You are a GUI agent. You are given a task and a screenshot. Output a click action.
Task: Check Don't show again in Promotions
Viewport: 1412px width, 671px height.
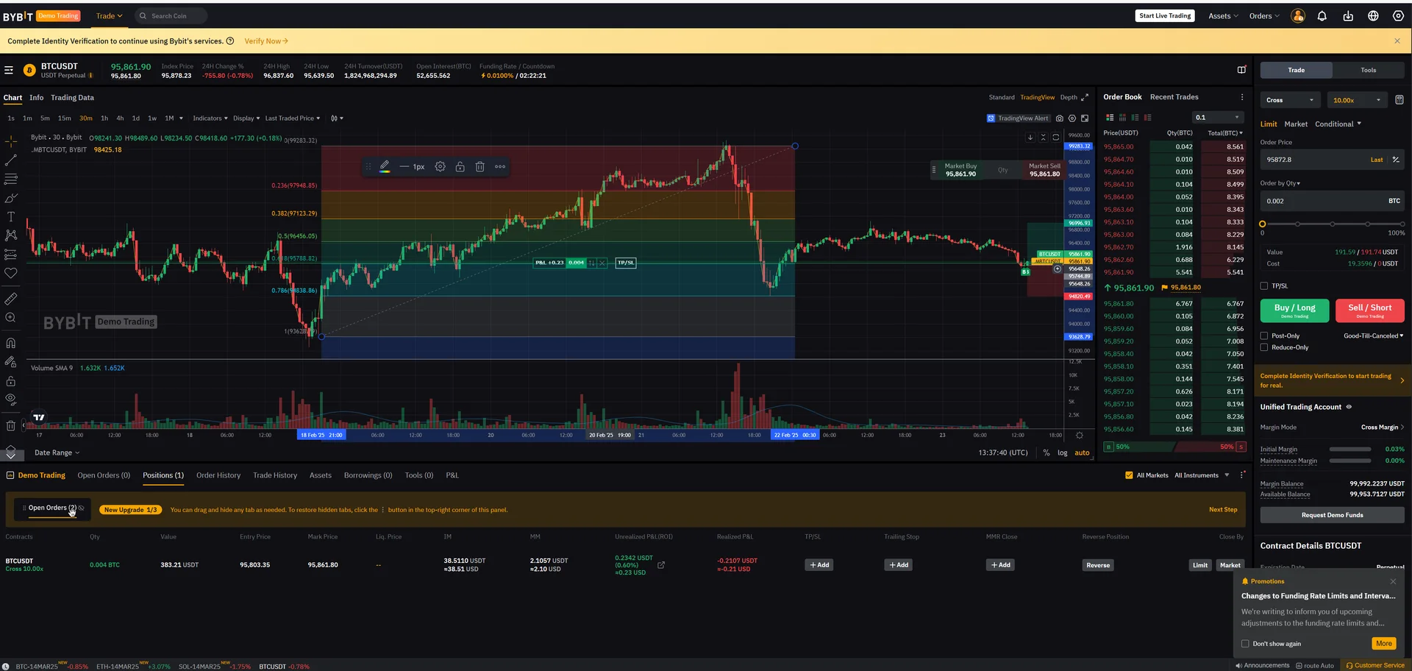click(x=1245, y=644)
